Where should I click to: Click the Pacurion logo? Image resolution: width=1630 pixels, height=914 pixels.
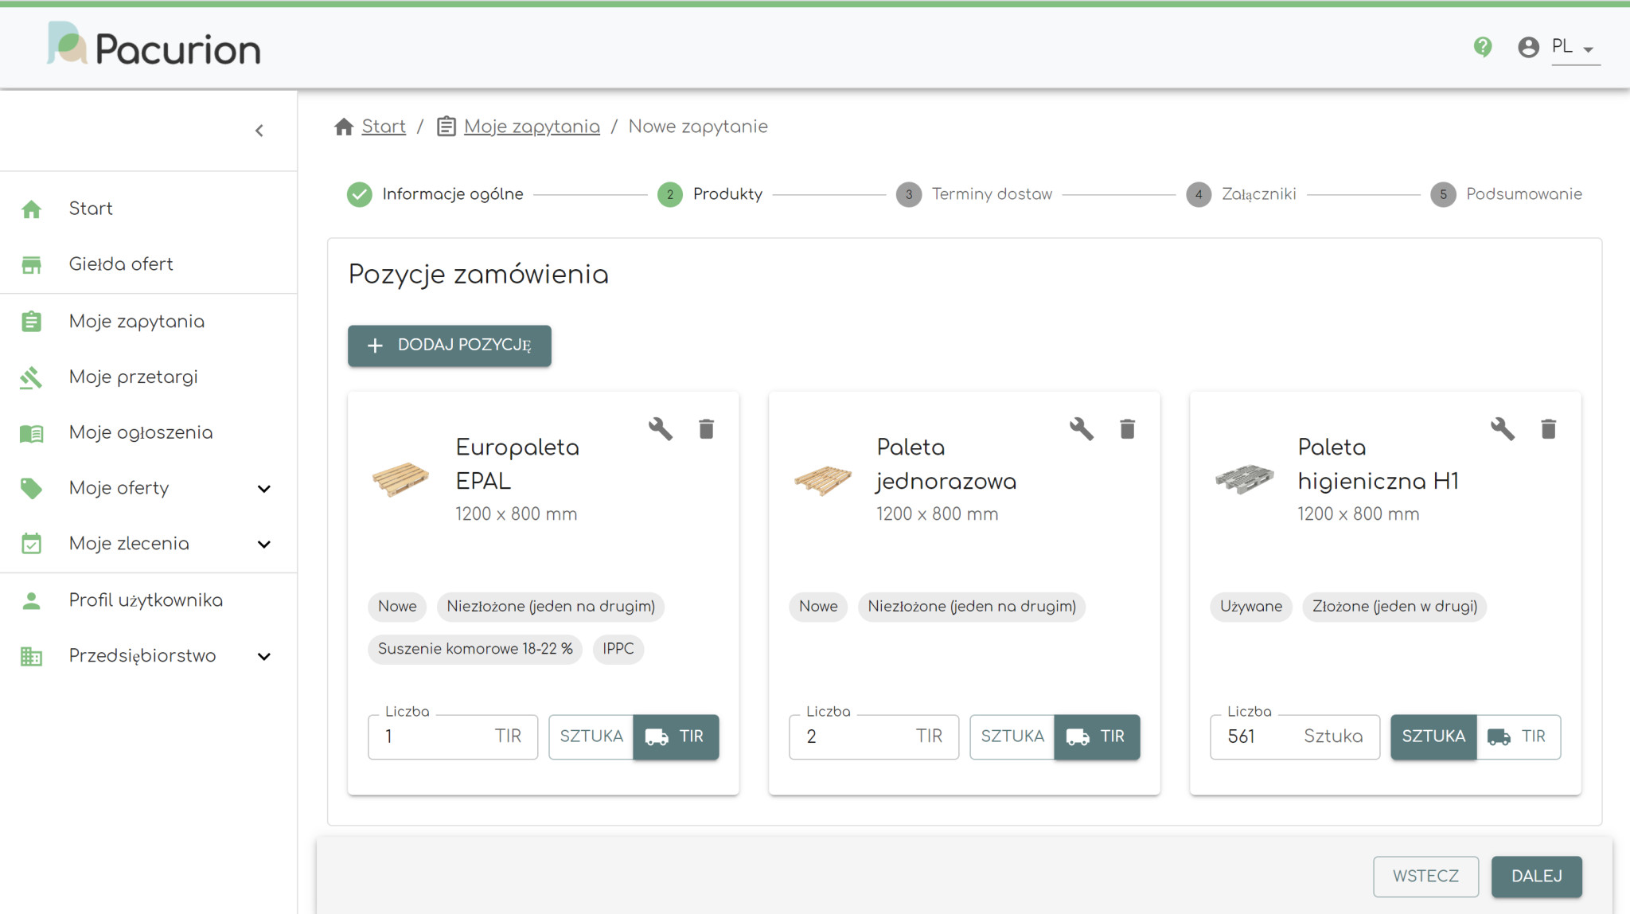tap(154, 45)
